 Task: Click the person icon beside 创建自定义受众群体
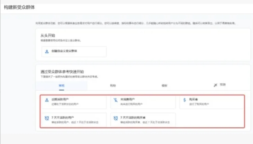tap(47, 51)
